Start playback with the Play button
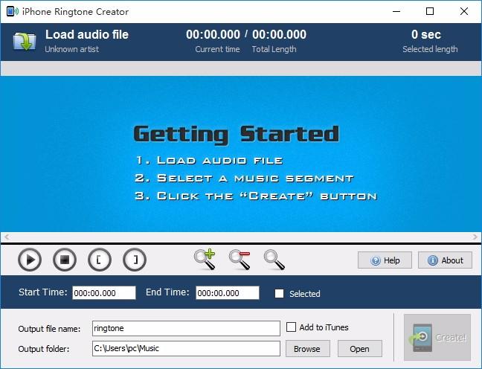 click(x=30, y=260)
